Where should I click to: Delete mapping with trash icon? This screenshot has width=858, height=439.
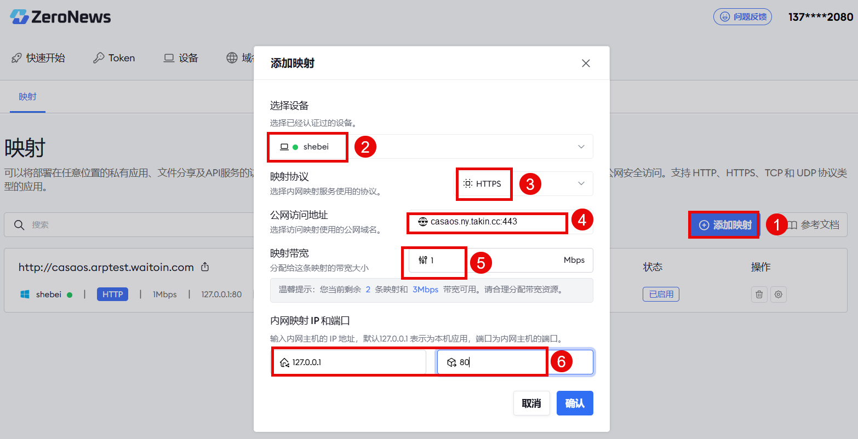pyautogui.click(x=759, y=294)
